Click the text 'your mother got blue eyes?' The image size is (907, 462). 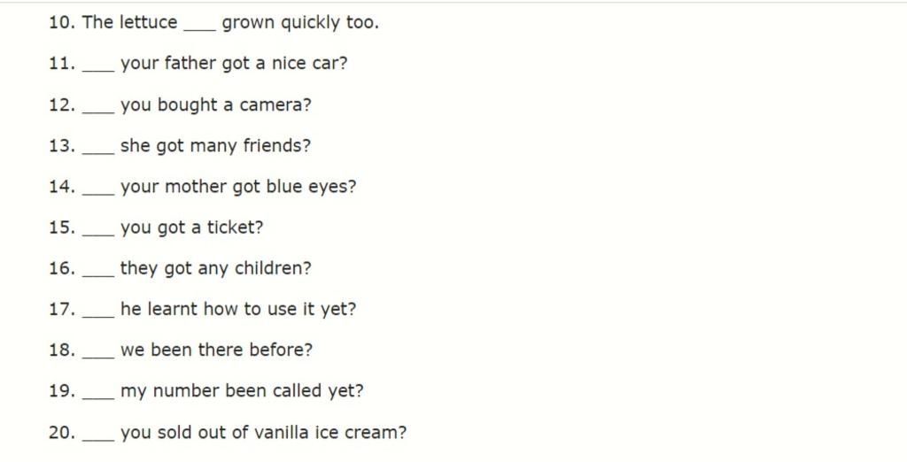pos(238,187)
